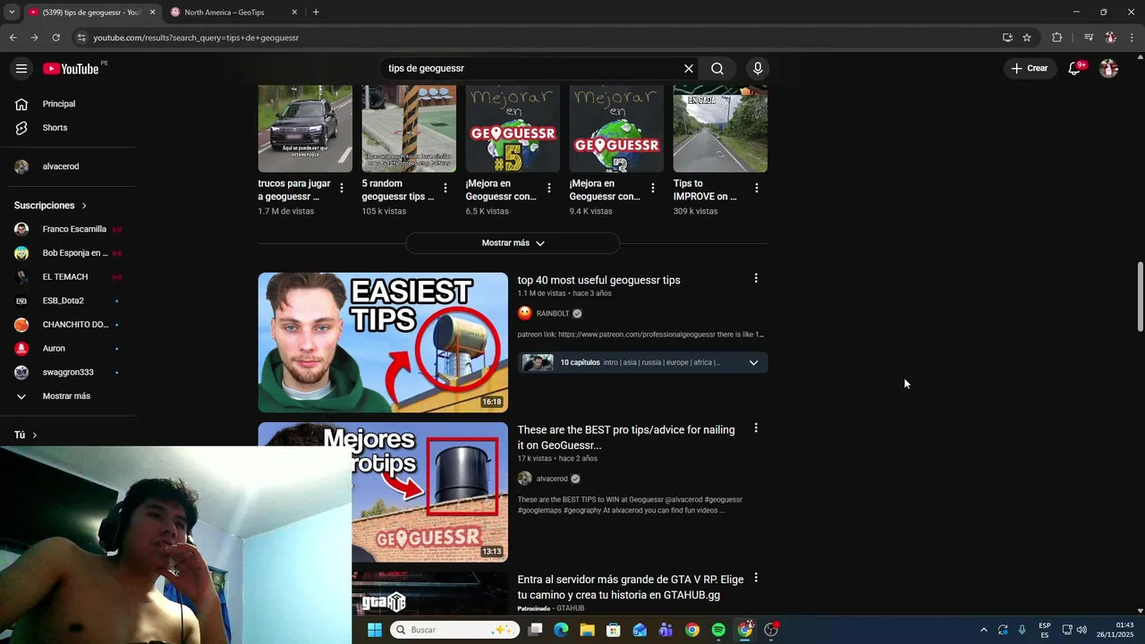
Task: Click the YouTube logo
Action: (71, 69)
